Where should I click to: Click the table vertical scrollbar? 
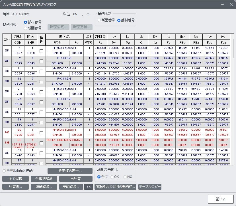(233, 48)
